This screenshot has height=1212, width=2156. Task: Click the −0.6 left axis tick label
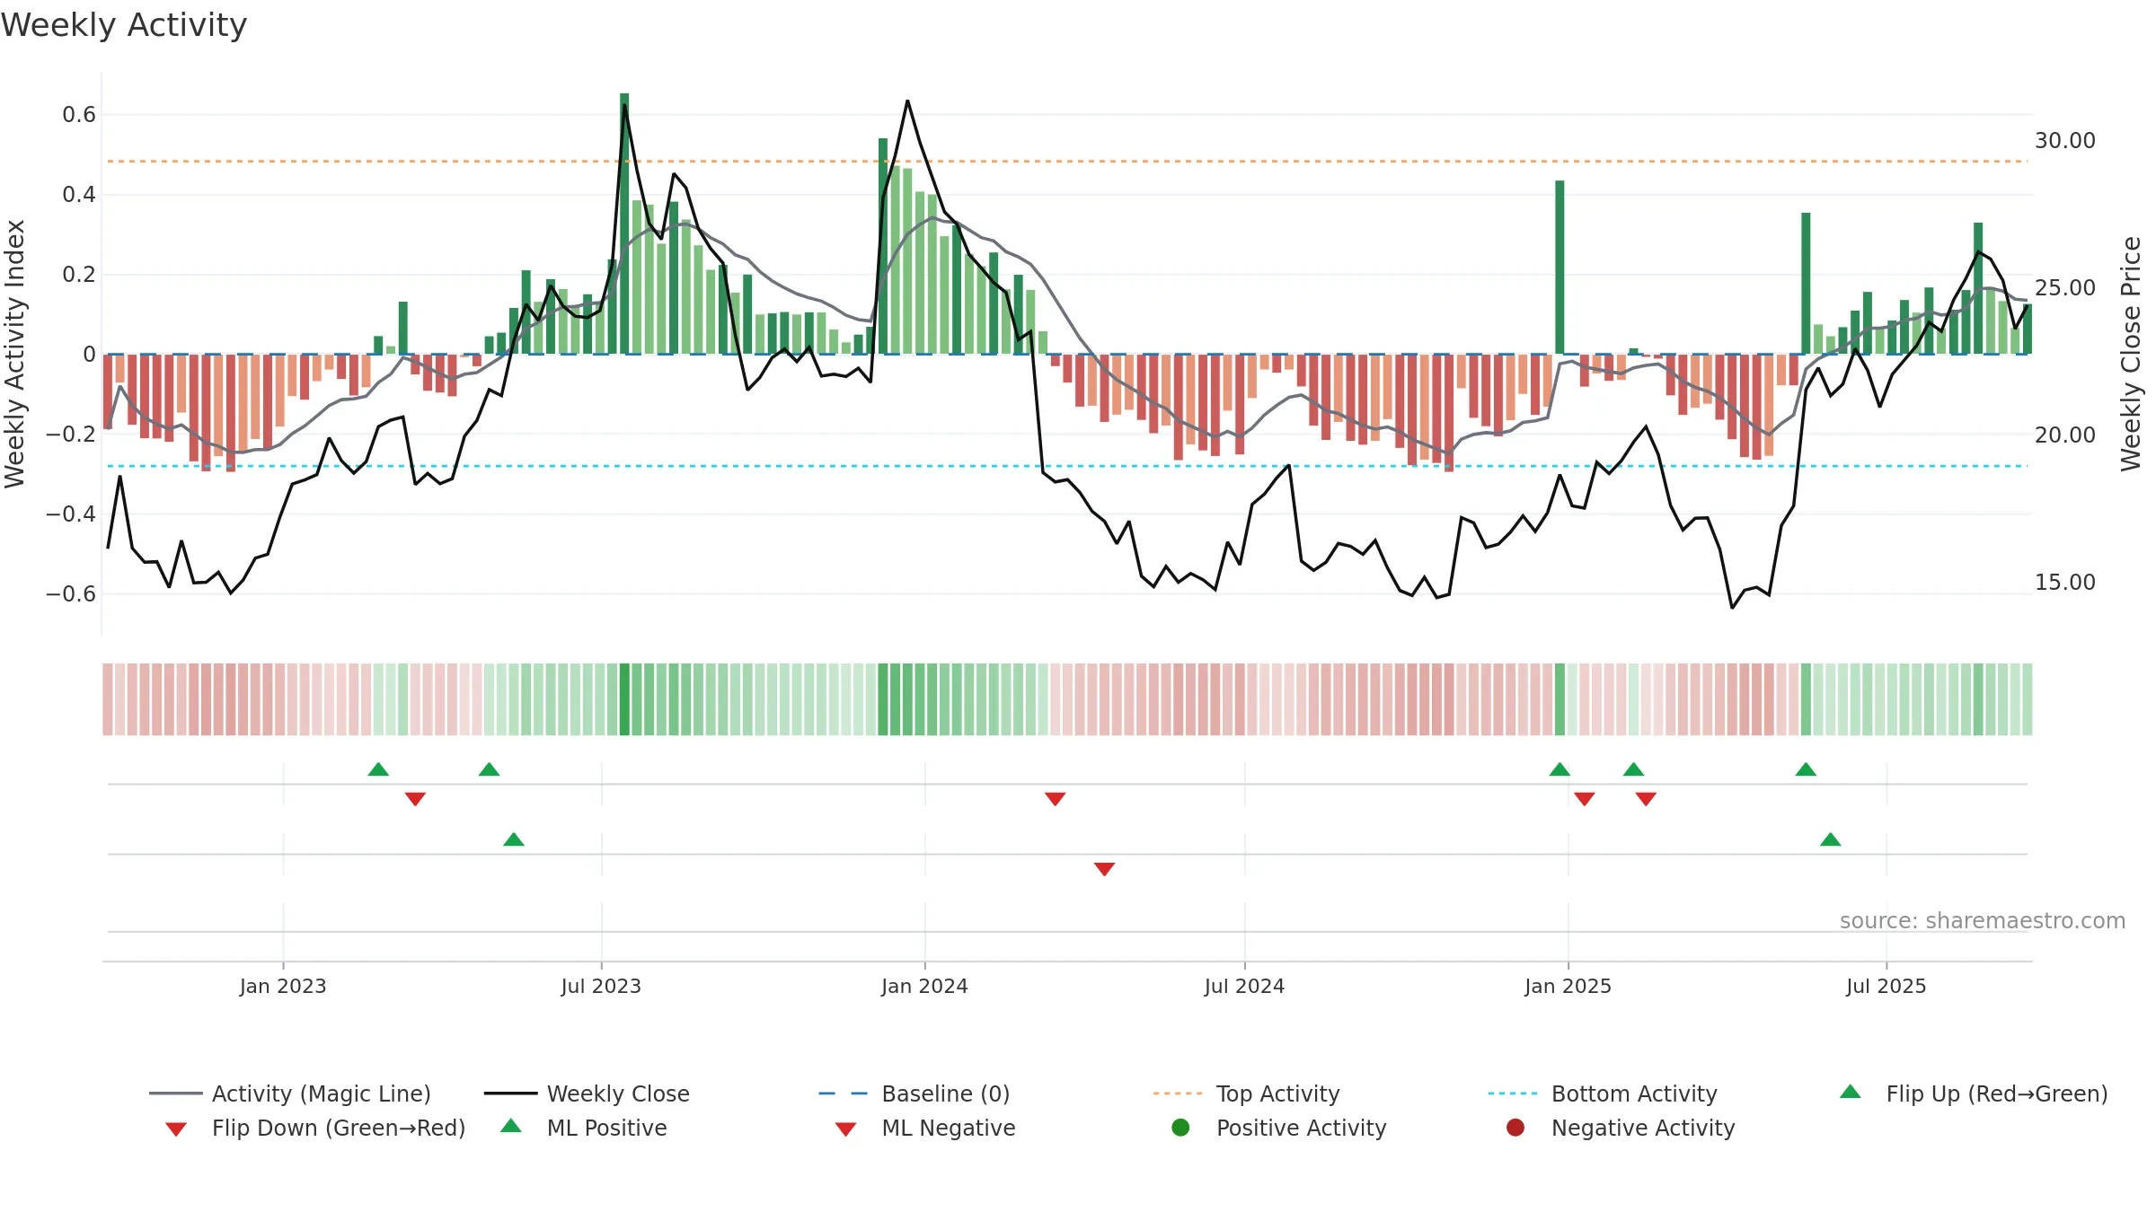[x=71, y=593]
